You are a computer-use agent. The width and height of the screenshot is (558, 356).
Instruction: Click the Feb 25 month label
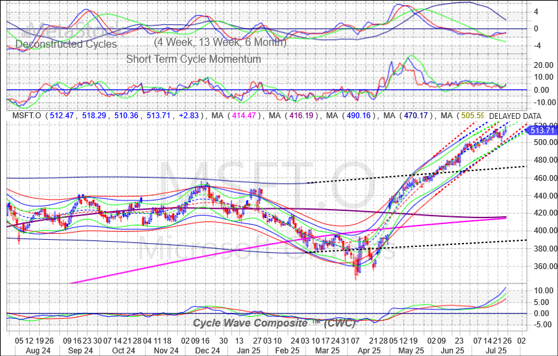[287, 350]
